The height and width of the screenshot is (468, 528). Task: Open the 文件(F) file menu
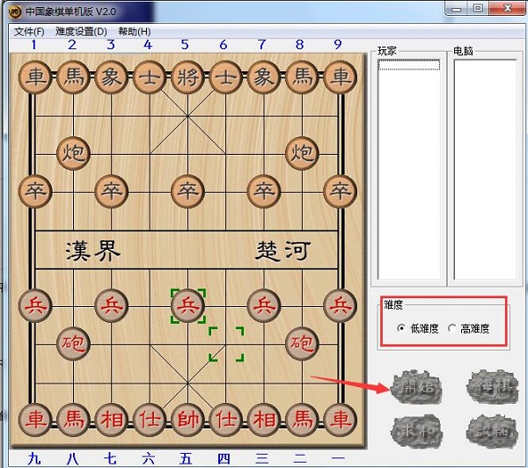click(x=29, y=32)
